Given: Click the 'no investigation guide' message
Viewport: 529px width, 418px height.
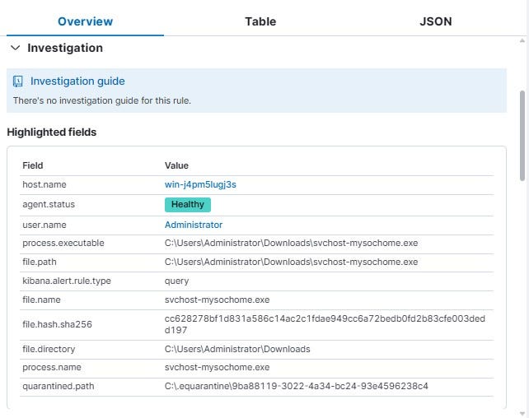Looking at the screenshot, I should pos(102,100).
